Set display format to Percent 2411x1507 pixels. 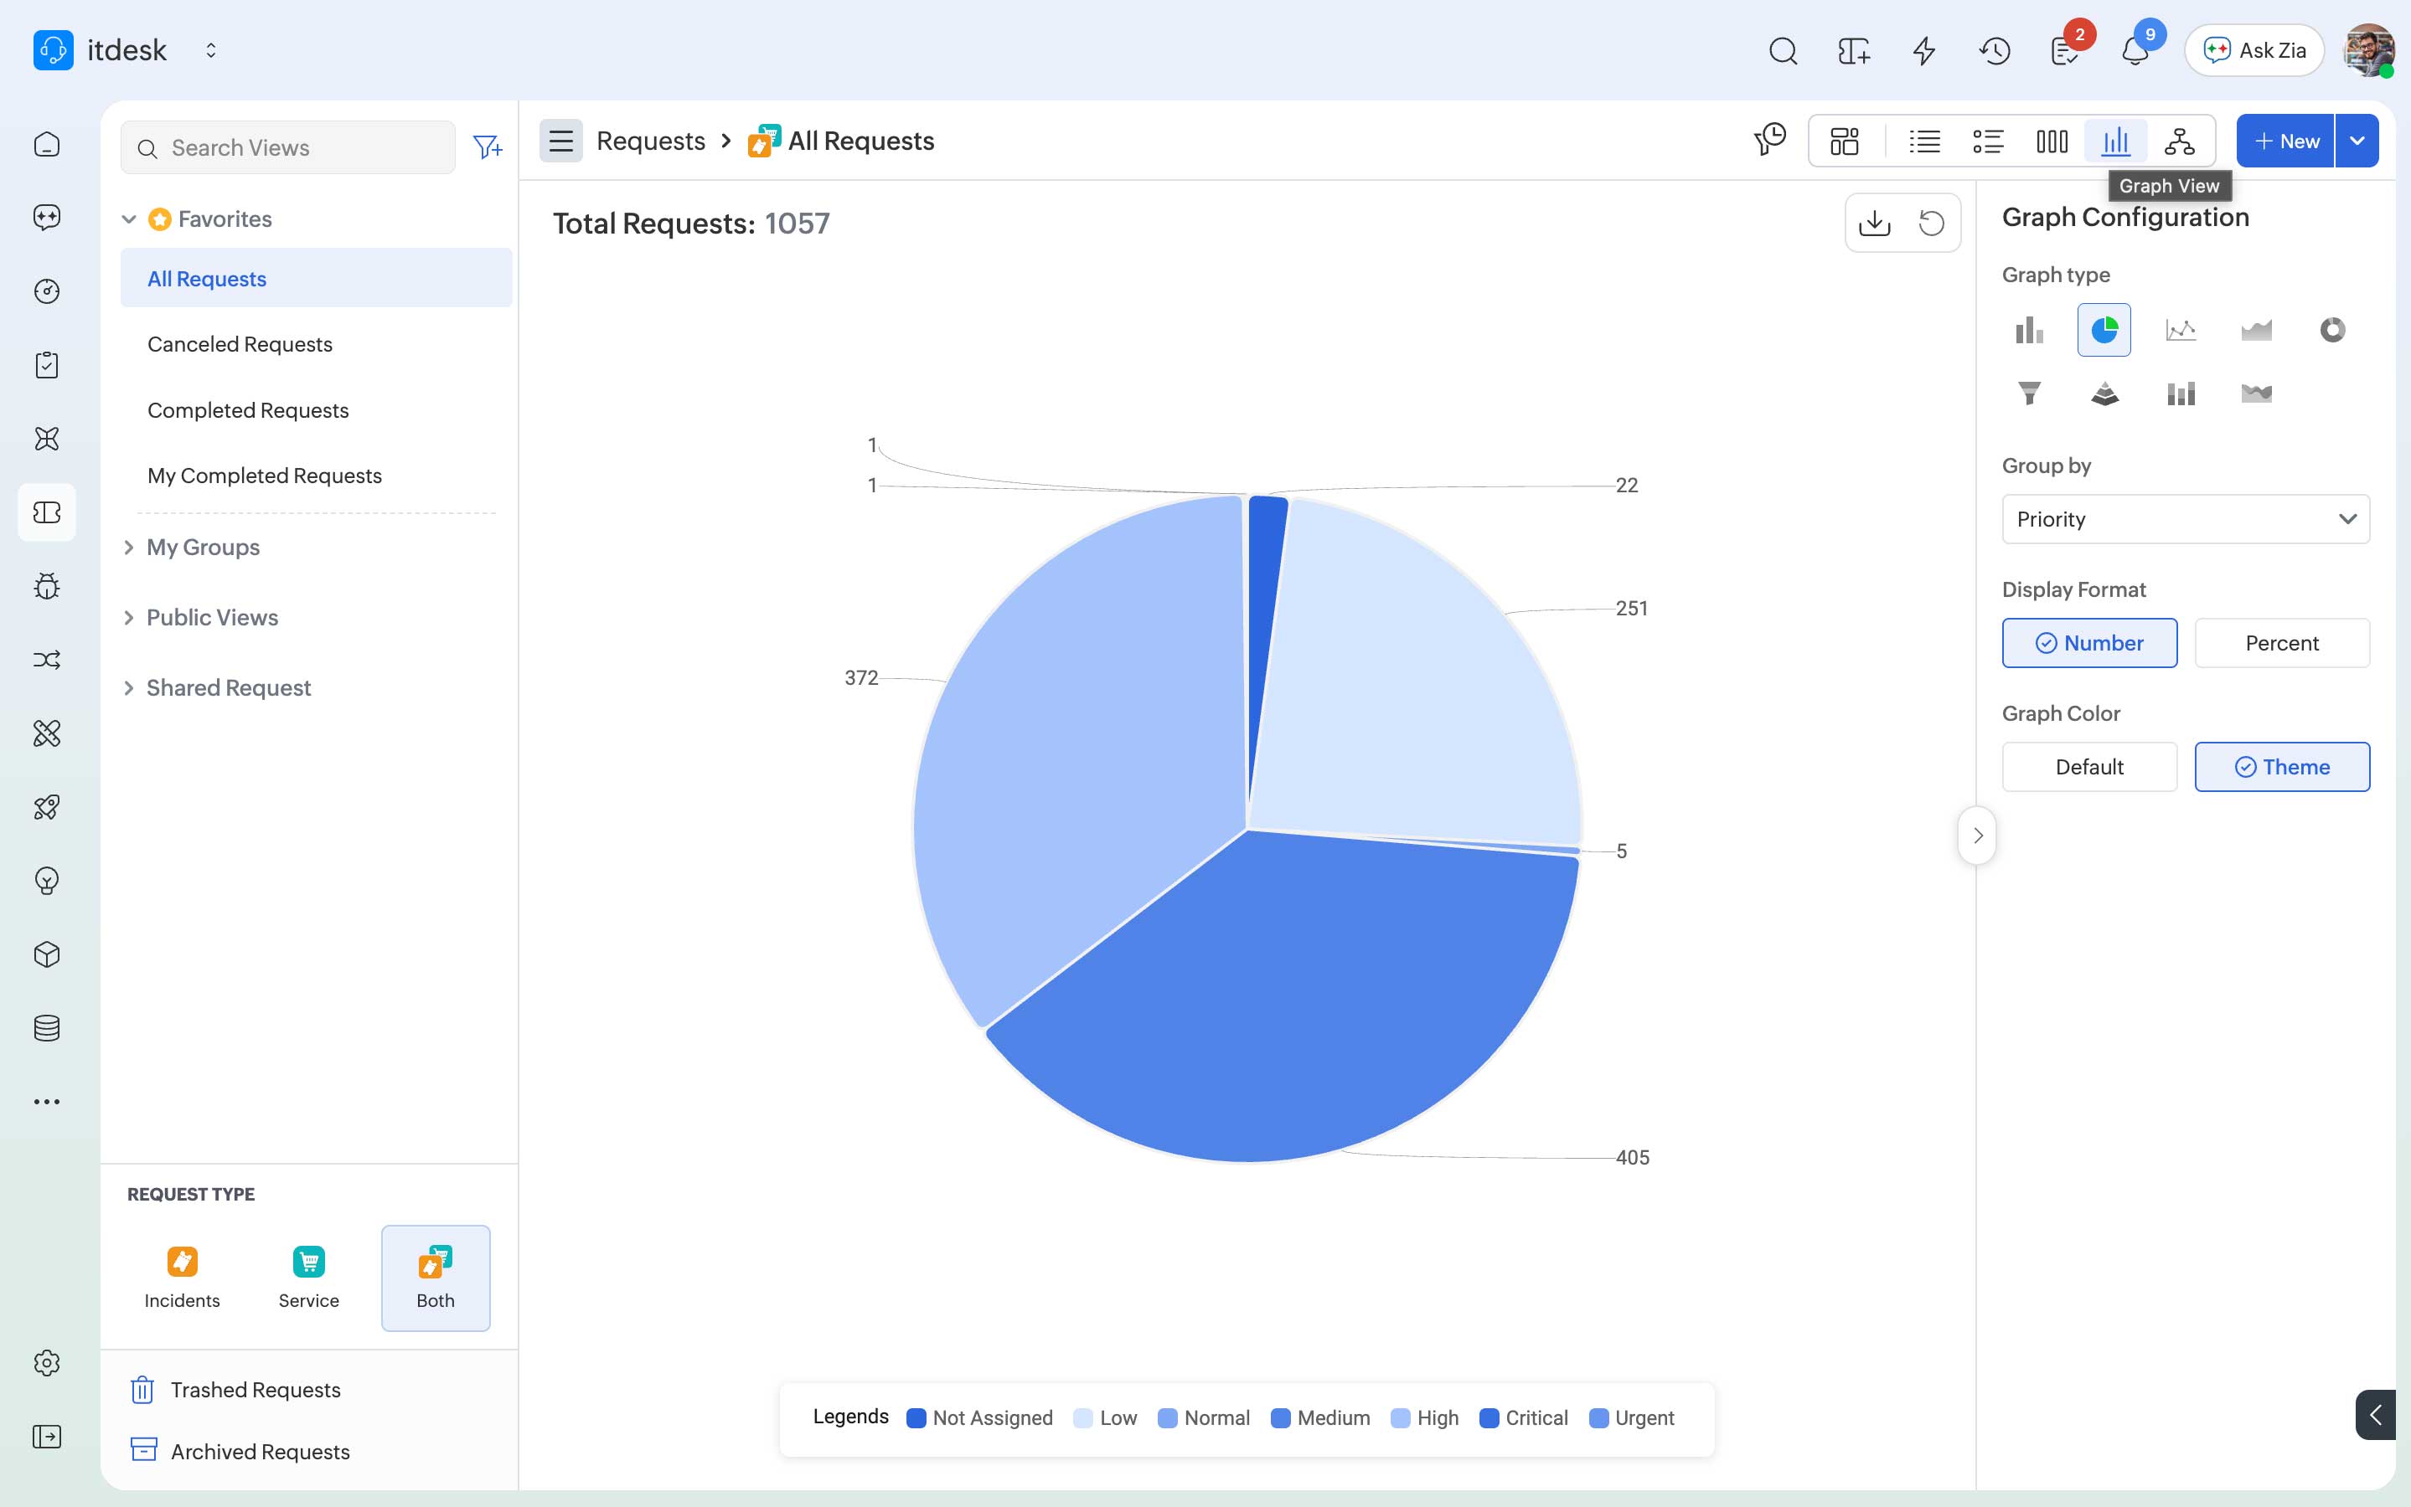pyautogui.click(x=2281, y=643)
